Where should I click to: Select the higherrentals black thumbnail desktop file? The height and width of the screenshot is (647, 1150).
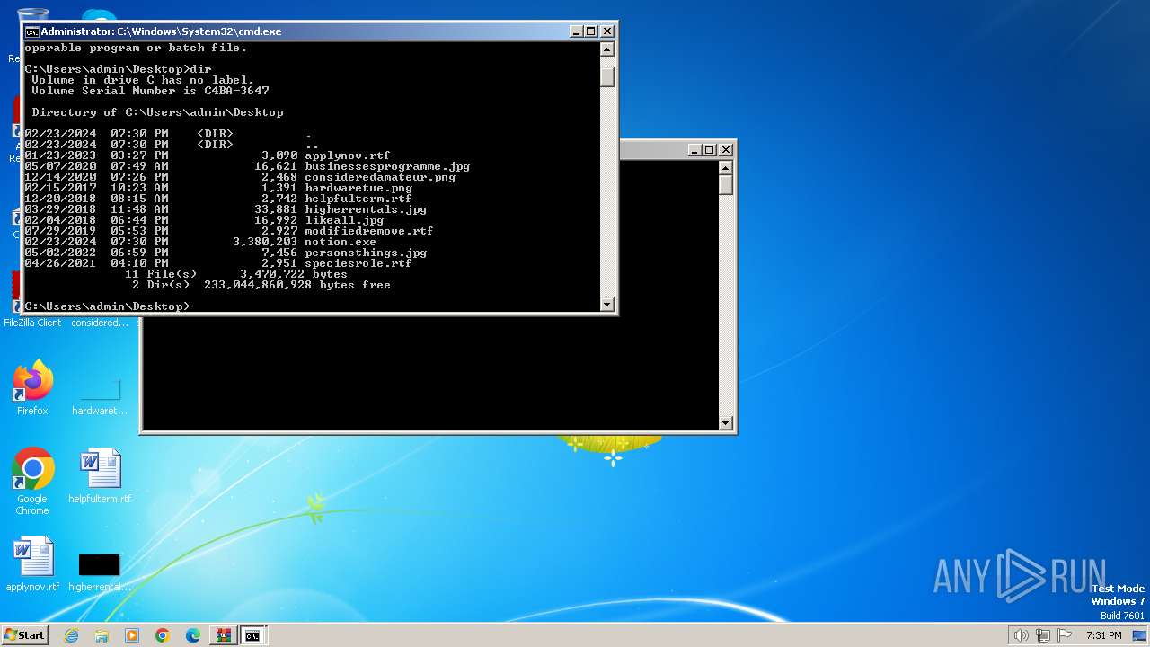(100, 571)
